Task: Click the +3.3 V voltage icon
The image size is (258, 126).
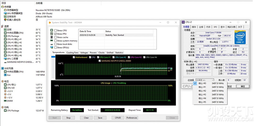Action: (5, 91)
